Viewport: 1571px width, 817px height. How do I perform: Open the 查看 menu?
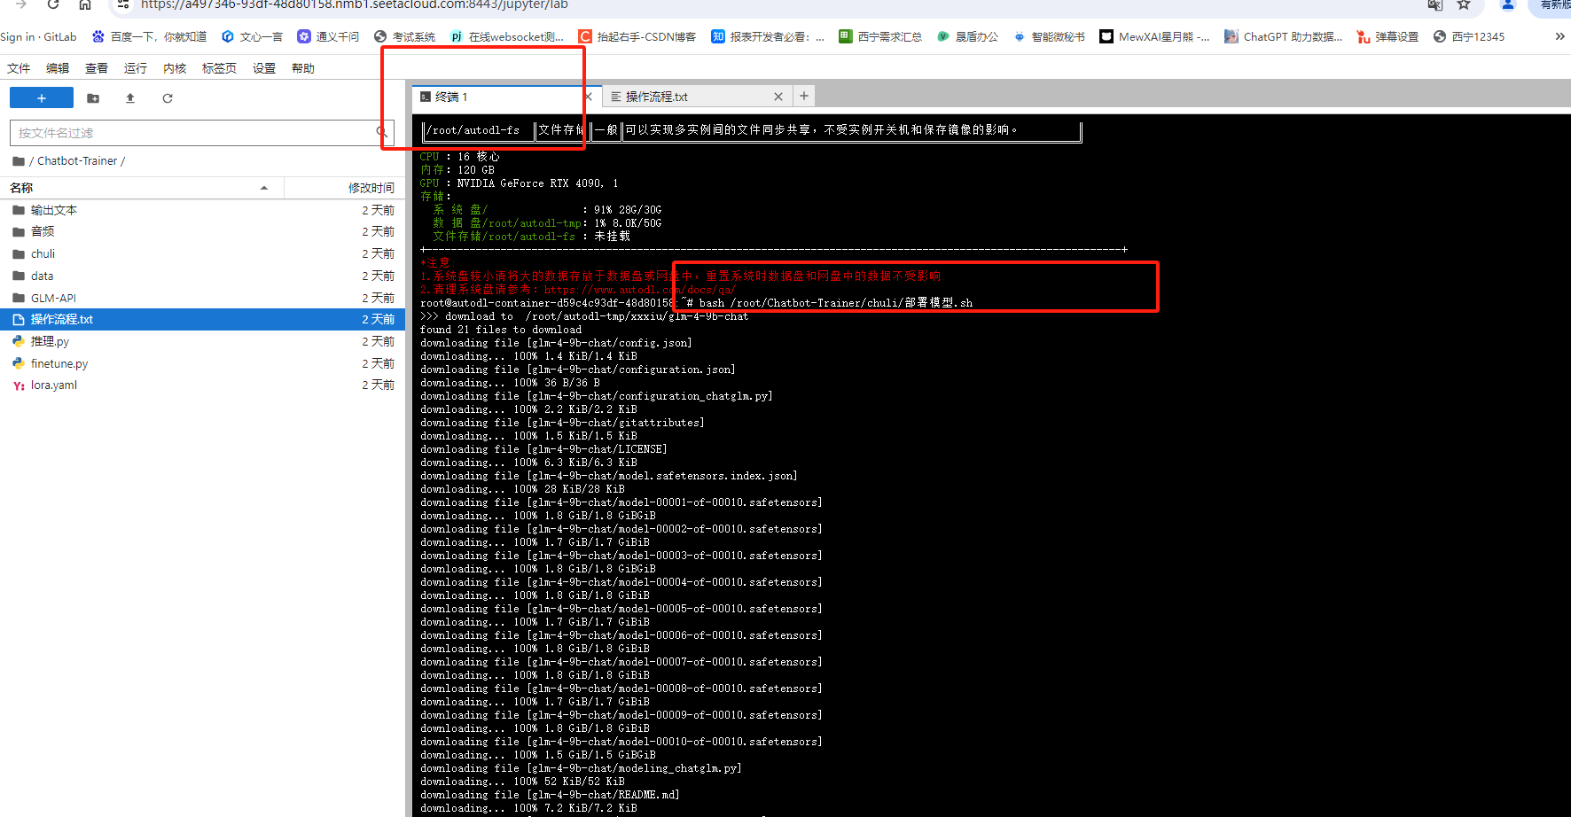[97, 68]
